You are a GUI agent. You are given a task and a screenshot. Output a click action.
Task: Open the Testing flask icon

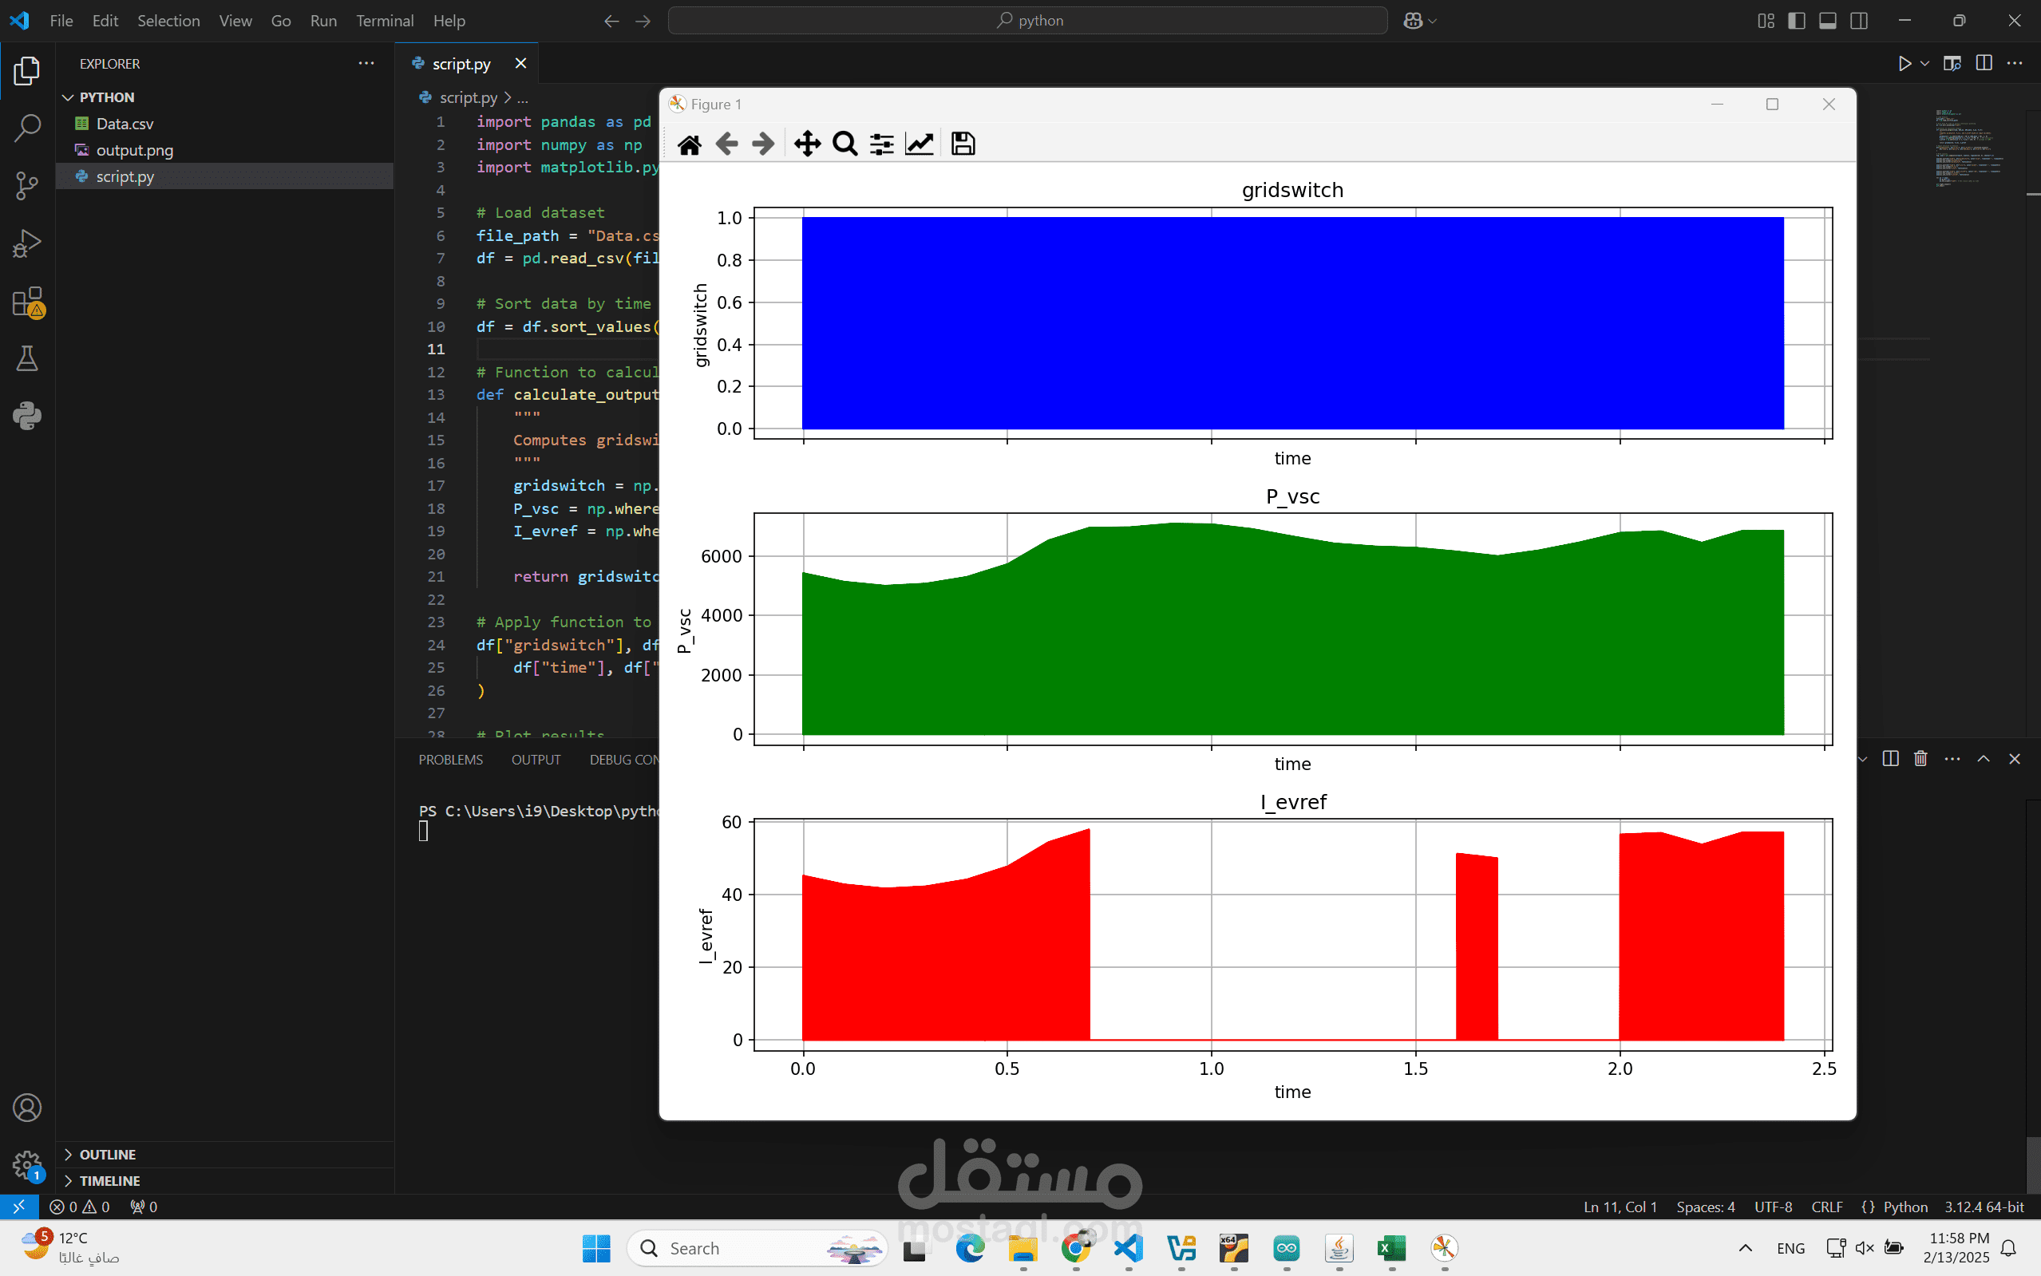click(27, 358)
